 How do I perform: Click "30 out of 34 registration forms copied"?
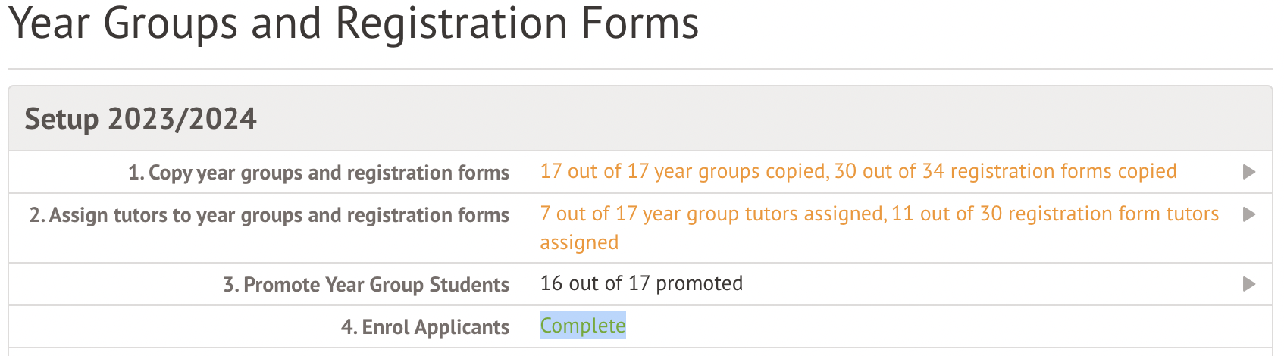pos(1005,172)
